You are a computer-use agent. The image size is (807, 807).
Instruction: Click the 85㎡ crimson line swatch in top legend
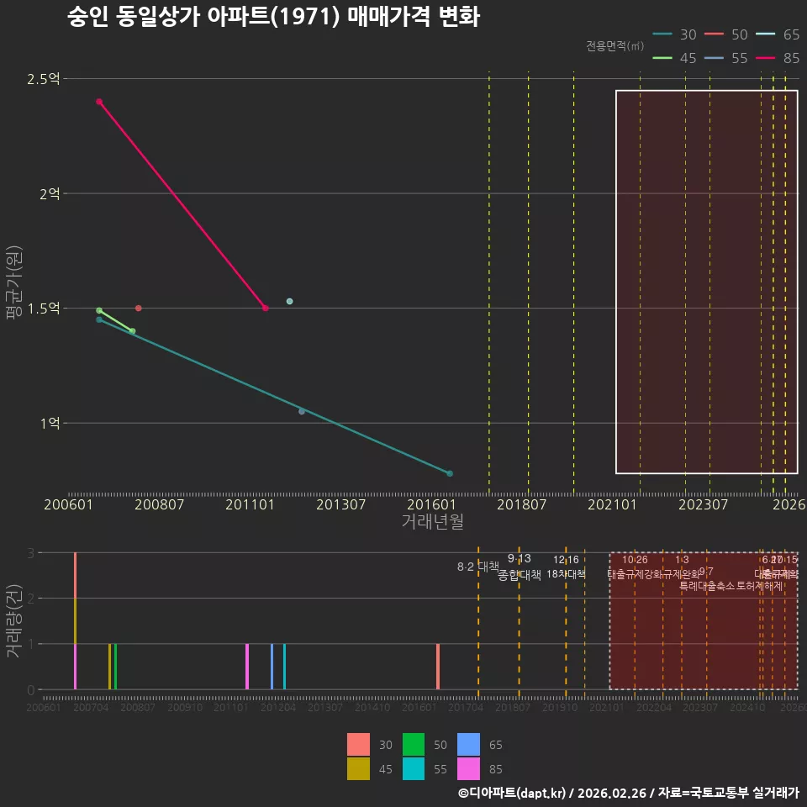click(x=765, y=58)
